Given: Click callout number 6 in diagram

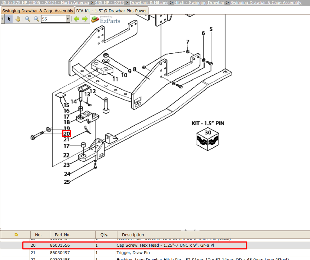Looking at the screenshot, I should coord(203,33).
